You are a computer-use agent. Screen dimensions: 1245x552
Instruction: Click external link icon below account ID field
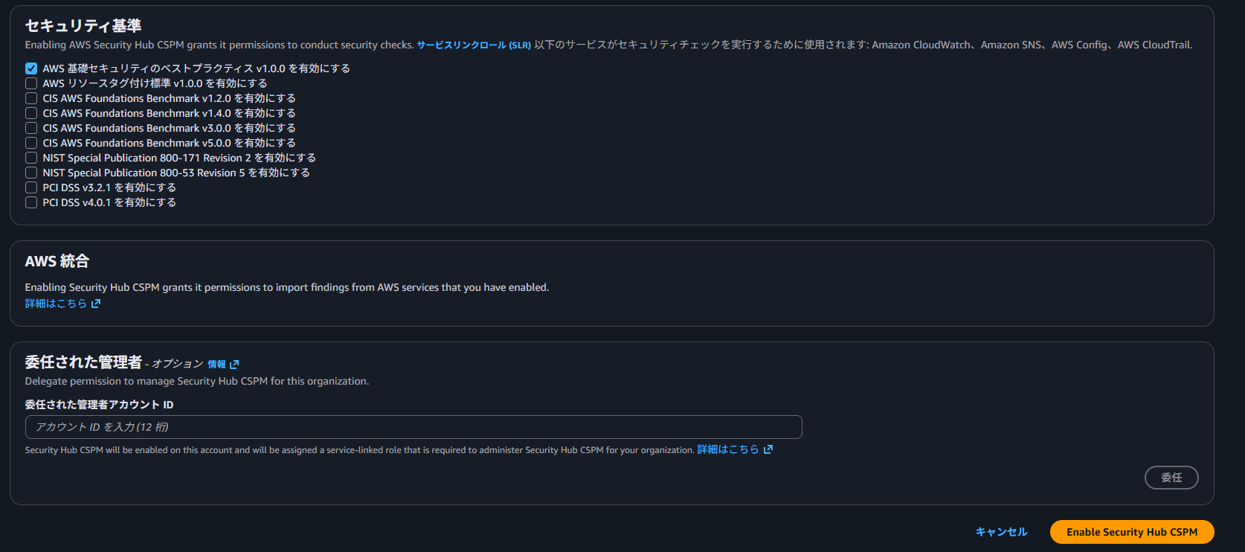[x=768, y=449]
